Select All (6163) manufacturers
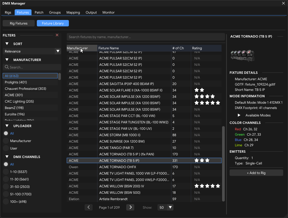The image size is (288, 218). (x=30, y=76)
